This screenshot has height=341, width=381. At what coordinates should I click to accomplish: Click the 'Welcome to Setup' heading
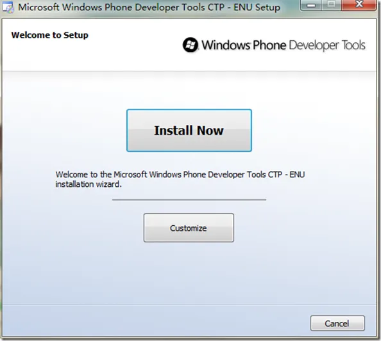pos(50,35)
